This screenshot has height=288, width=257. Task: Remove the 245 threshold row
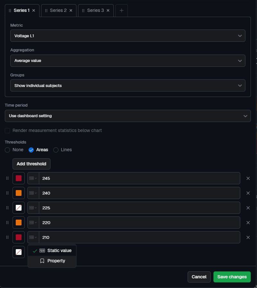[248, 178]
